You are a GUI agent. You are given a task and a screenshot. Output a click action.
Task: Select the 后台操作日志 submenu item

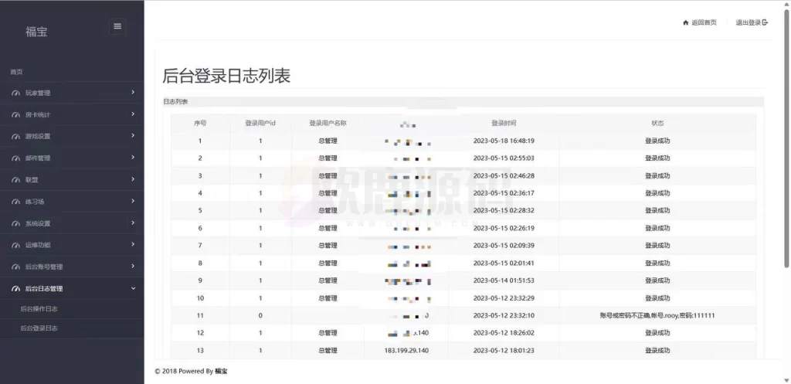[x=39, y=309]
